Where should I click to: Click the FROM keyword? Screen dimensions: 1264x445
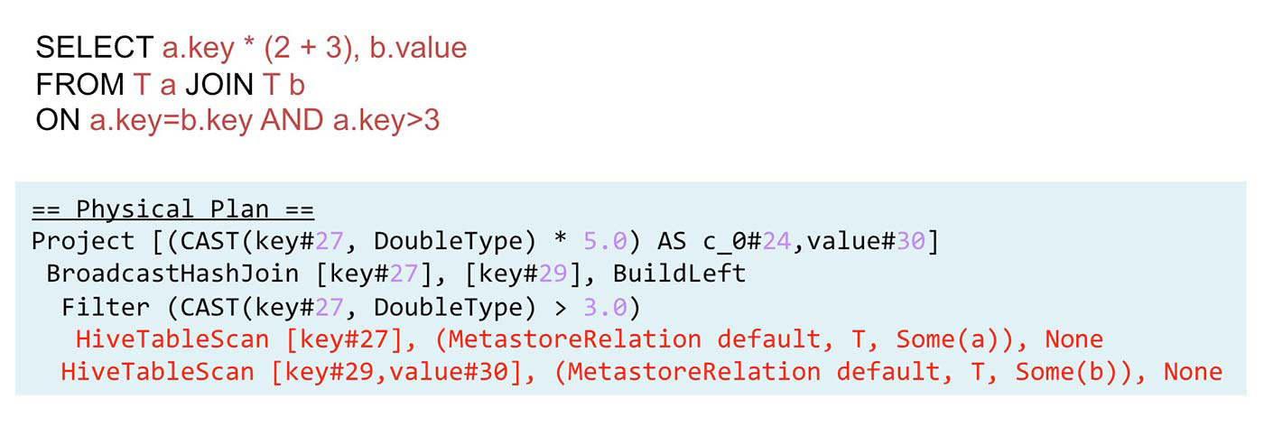80,84
